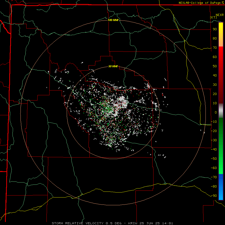Image resolution: width=225 pixels, height=225 pixels.
Task: Click the 14:01 timestamp in the caption
Action: click(168, 223)
